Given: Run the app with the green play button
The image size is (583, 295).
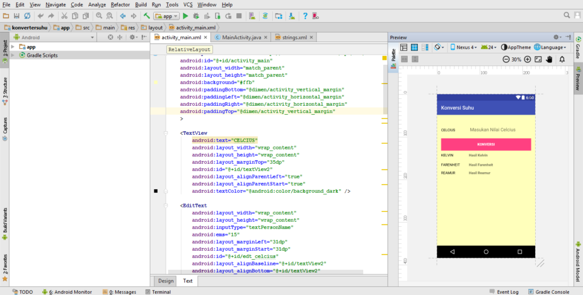Looking at the screenshot, I should pos(186,16).
